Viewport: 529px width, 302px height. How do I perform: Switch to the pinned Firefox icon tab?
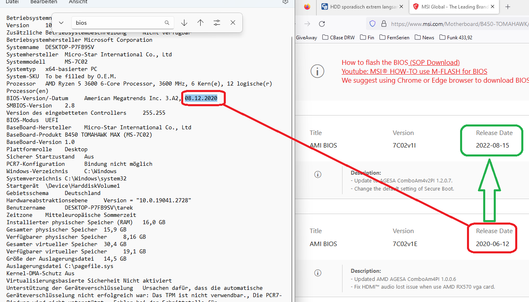(307, 7)
